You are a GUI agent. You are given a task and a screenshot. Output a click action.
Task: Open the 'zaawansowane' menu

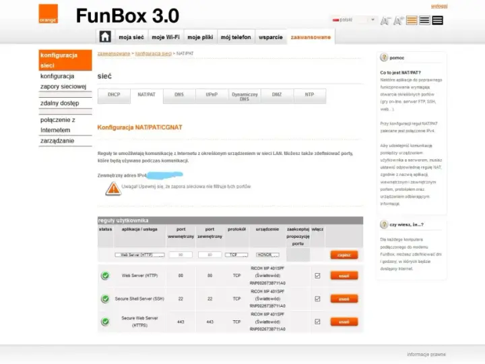311,37
